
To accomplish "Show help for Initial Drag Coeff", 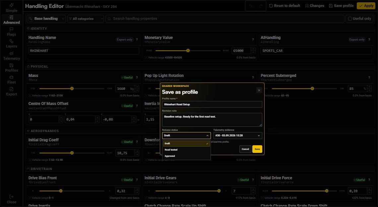I will coord(137,142).
